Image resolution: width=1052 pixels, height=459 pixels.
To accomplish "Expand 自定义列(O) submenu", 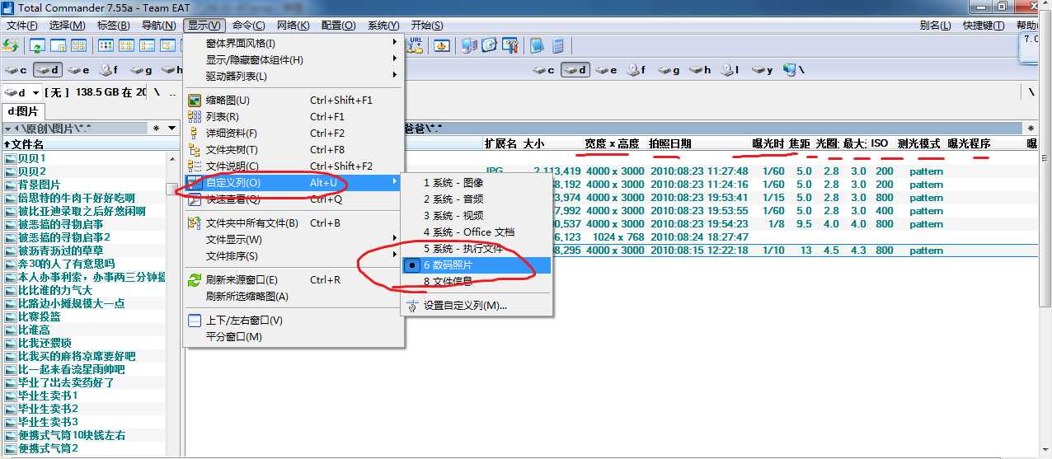I will pyautogui.click(x=293, y=182).
